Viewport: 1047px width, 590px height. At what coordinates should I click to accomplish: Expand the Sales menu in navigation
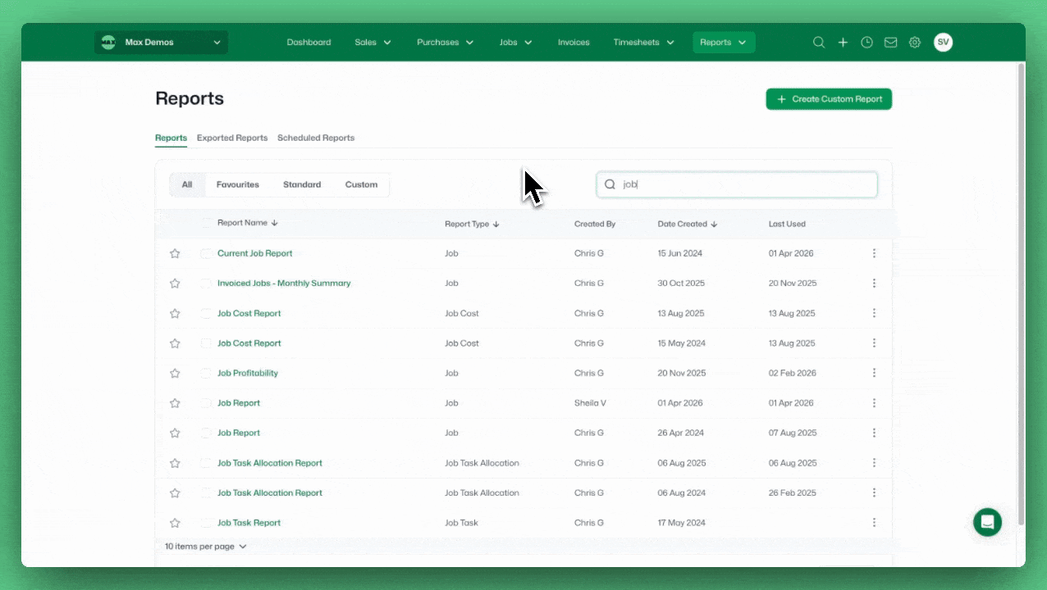tap(373, 43)
